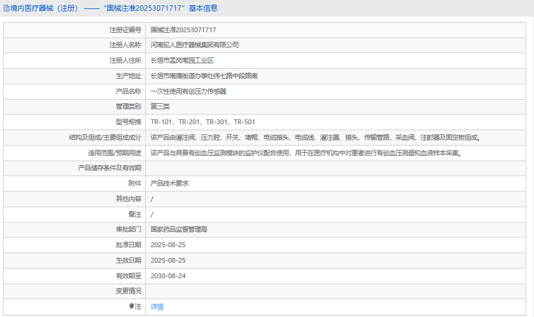The width and height of the screenshot is (534, 317).
Task: Click the 审批部门 label
Action: (x=129, y=229)
